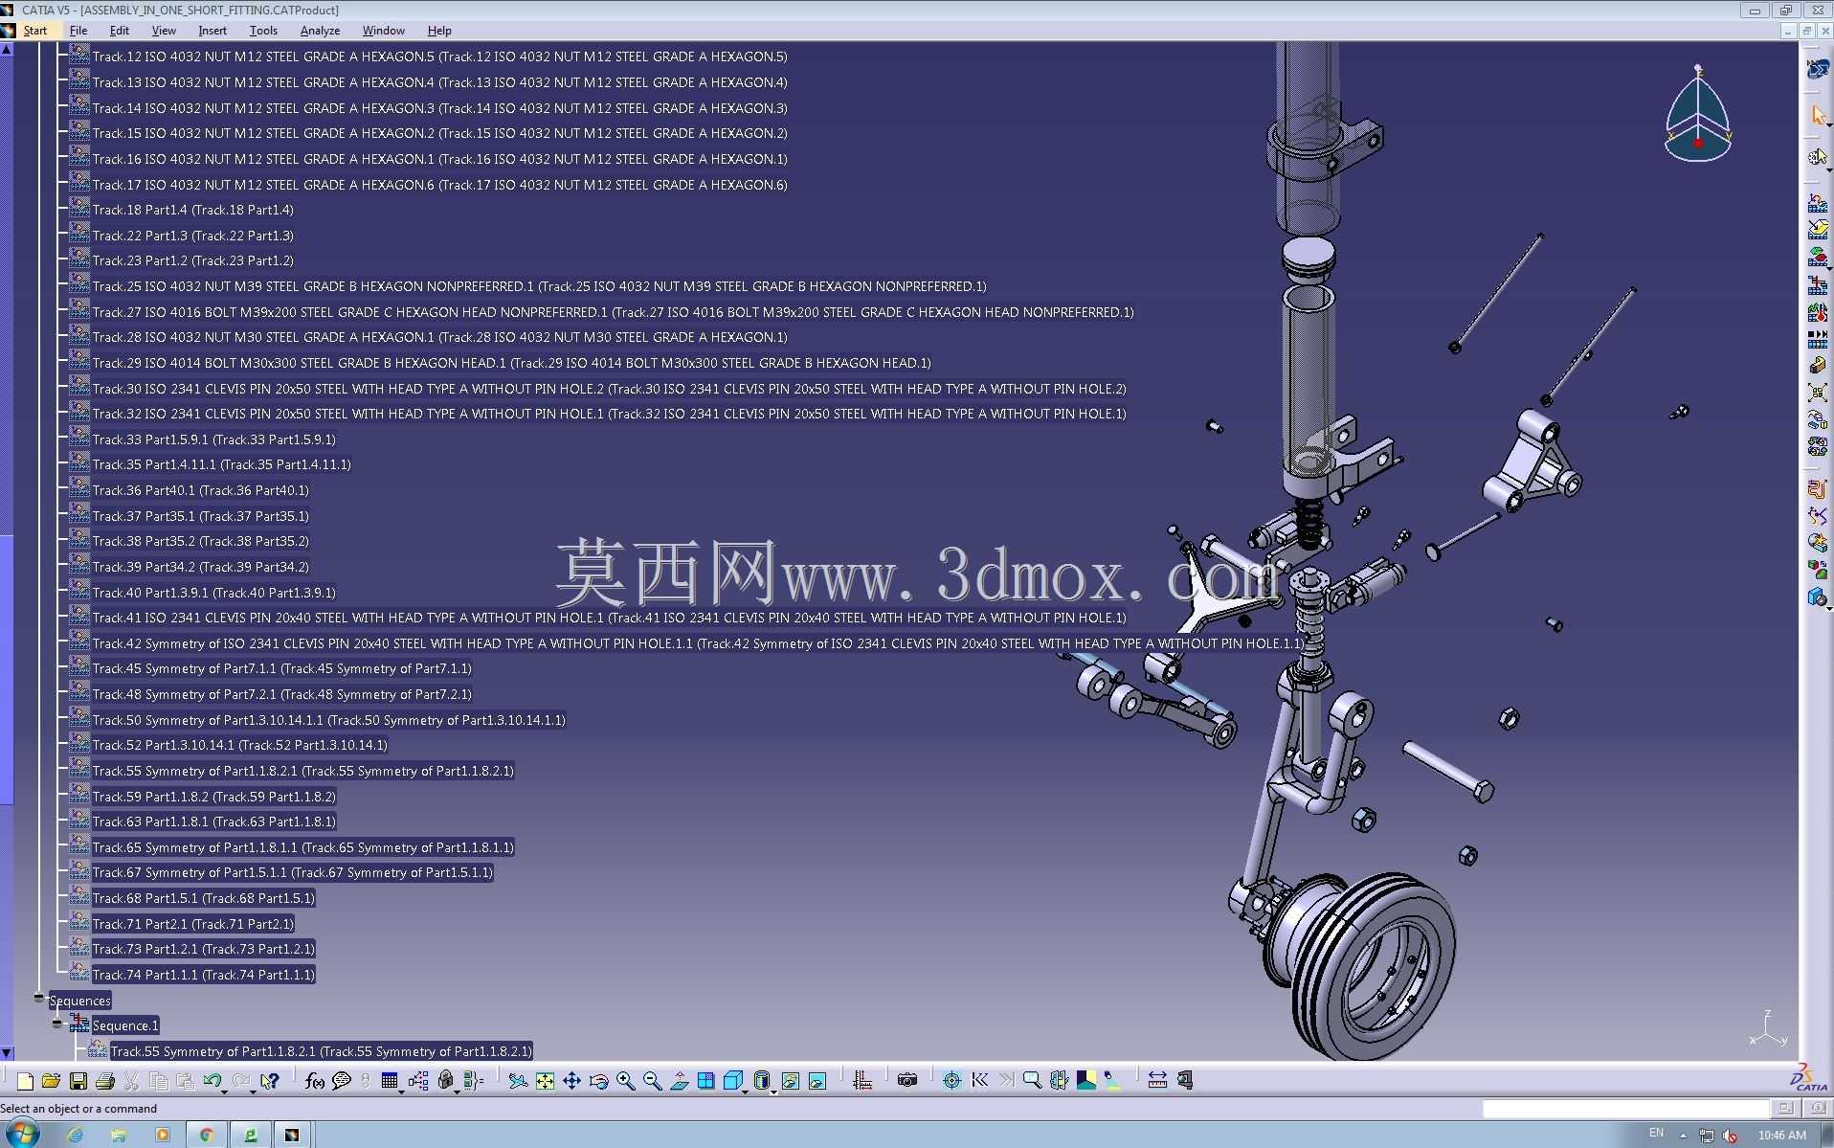Collapse the Sequence.1 tree node
The width and height of the screenshot is (1834, 1148).
(57, 1024)
